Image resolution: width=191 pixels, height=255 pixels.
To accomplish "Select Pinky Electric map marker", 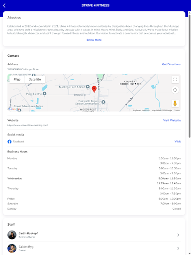I will (44, 94).
